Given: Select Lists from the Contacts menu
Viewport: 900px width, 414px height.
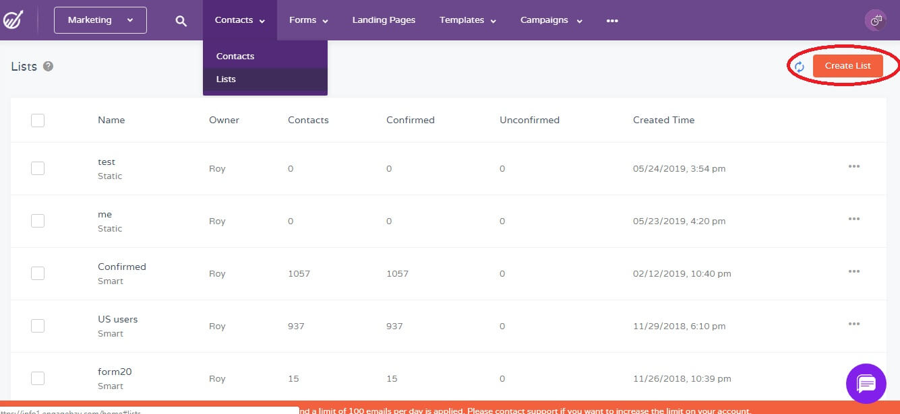Looking at the screenshot, I should (x=226, y=79).
